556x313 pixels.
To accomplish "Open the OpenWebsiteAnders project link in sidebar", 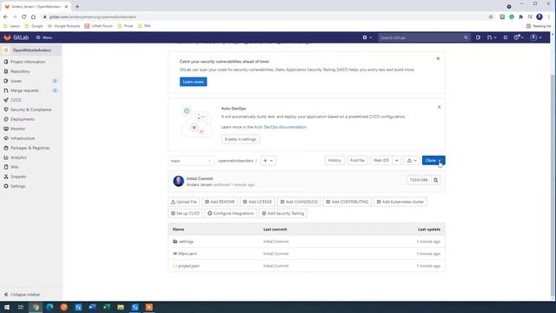I will pyautogui.click(x=31, y=50).
